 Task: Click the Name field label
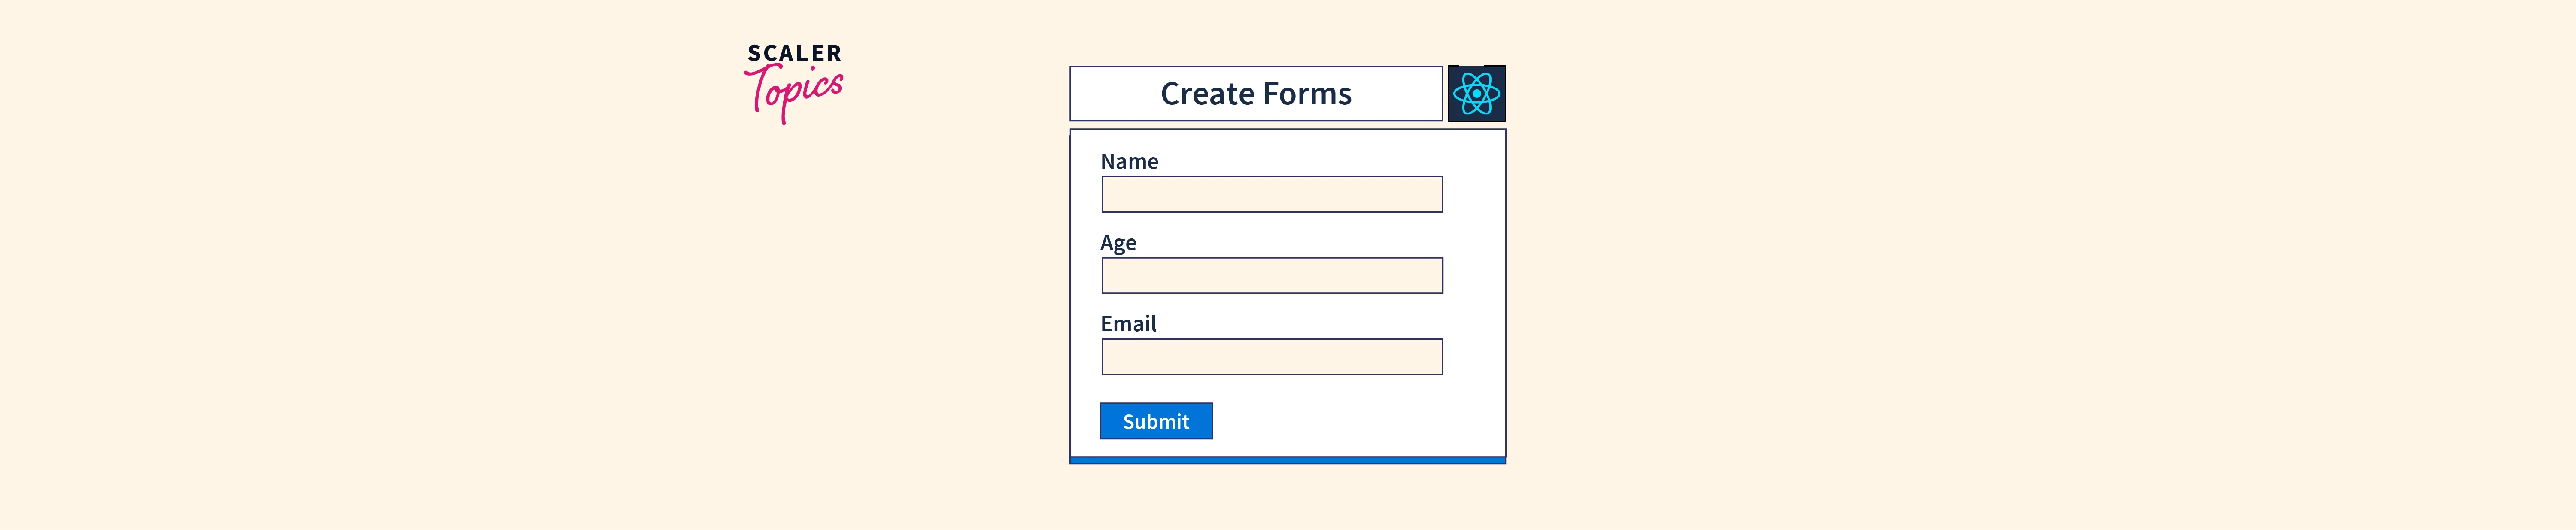1129,162
